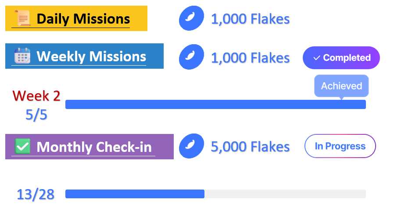This screenshot has height=218, width=394.
Task: Click the Completed badge button
Action: coord(341,58)
